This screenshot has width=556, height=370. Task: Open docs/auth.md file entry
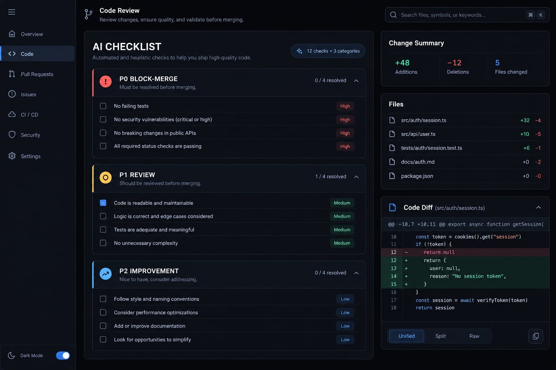[465, 162]
